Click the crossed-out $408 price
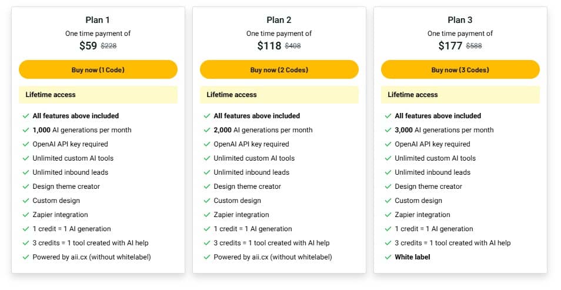The image size is (561, 290). pyautogui.click(x=293, y=46)
